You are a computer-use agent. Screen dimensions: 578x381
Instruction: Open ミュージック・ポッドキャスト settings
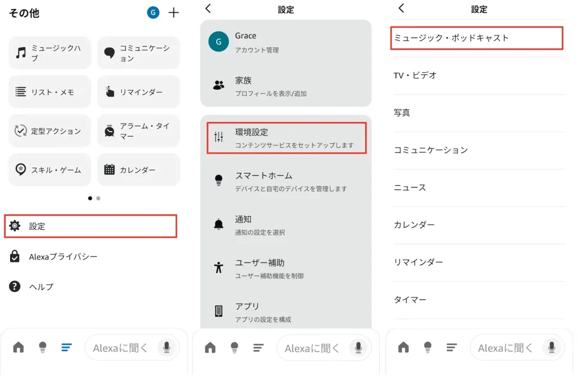click(x=476, y=38)
